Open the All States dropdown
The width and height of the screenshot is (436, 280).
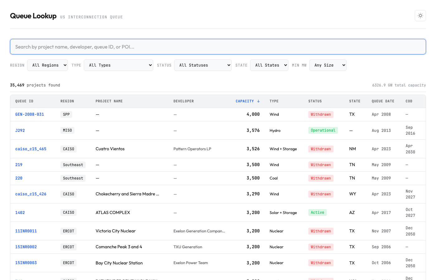(269, 65)
